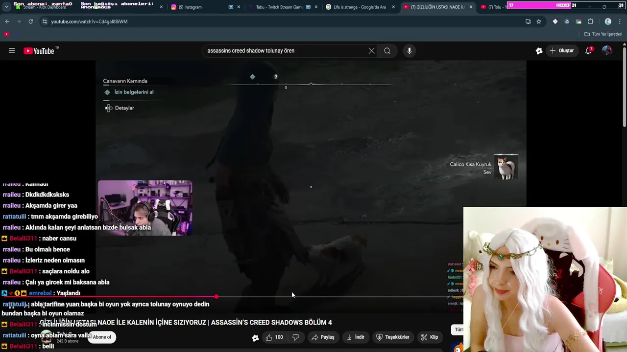Screen dimensions: 627x352
Task: Close the Life is strange tab
Action: pyautogui.click(x=393, y=7)
